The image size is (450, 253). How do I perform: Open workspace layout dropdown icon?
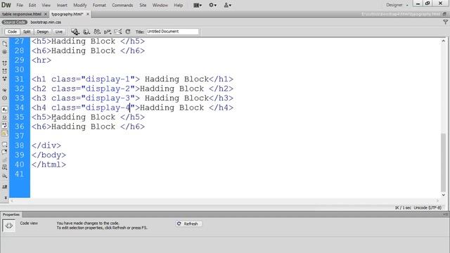point(198,5)
